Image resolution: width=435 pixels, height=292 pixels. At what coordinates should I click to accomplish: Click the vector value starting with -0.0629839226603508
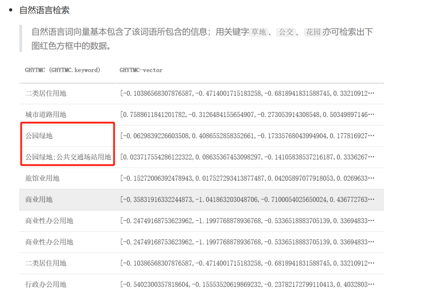pos(247,136)
